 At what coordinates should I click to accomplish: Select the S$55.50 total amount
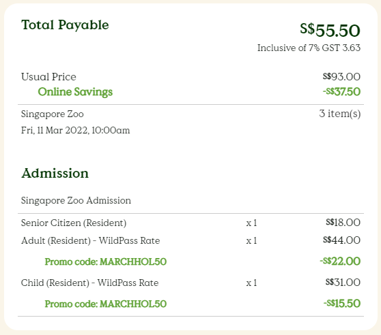330,30
